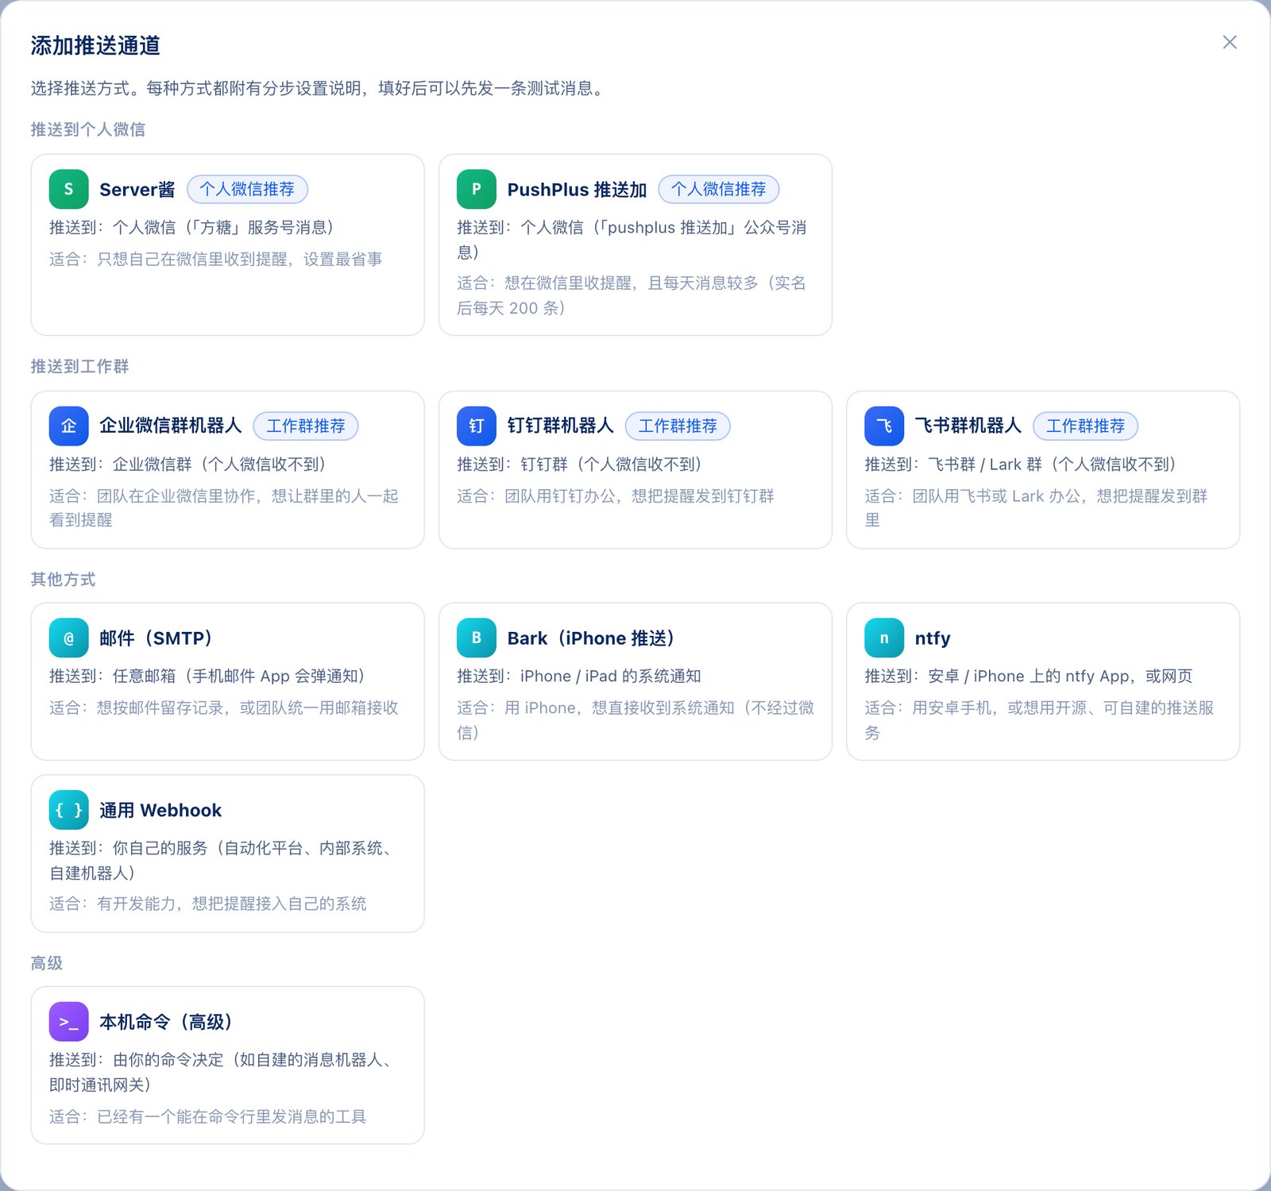1271x1191 pixels.
Task: Click the Webhook curly braces icon
Action: (x=68, y=810)
